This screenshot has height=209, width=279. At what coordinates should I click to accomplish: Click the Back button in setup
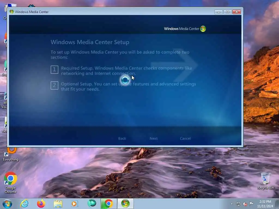click(122, 139)
